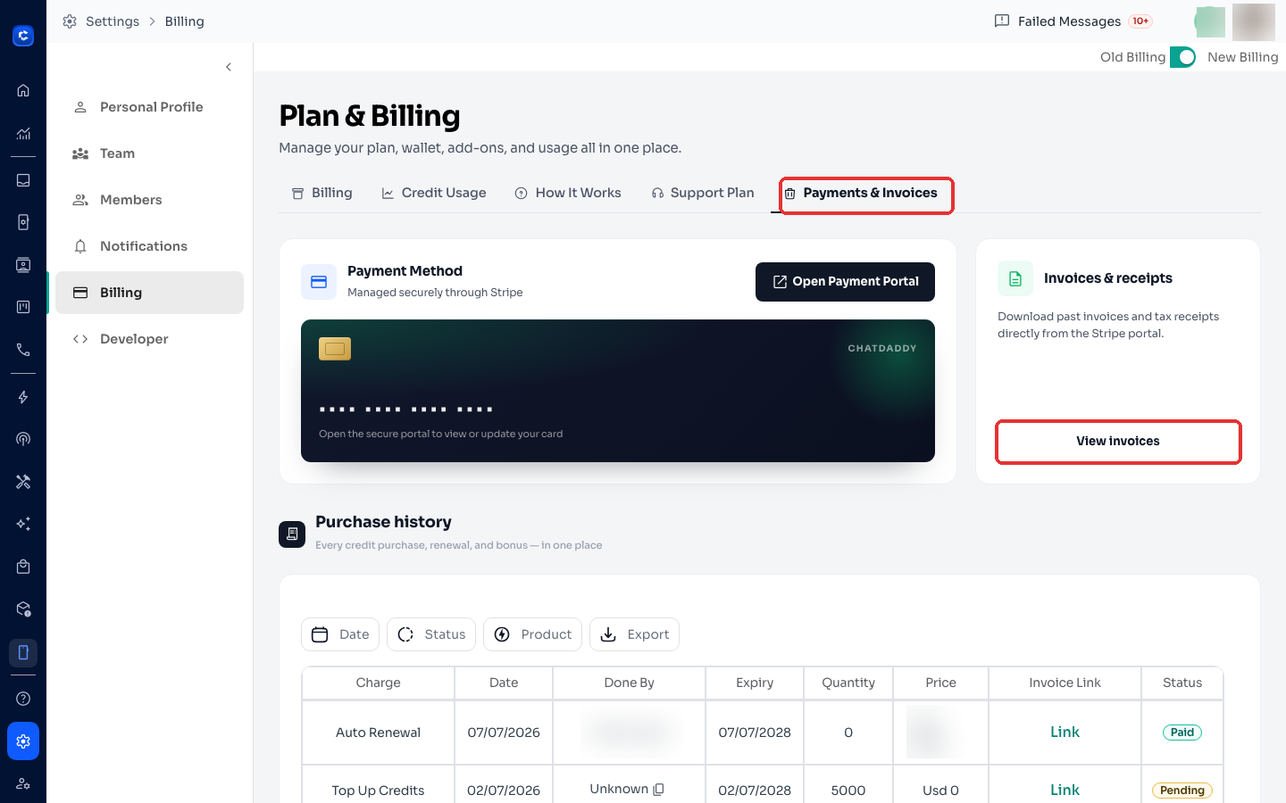
Task: Click the Open Payment Portal button
Action: click(x=845, y=282)
